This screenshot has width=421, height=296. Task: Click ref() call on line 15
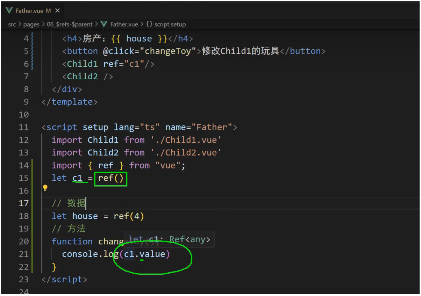(x=111, y=178)
